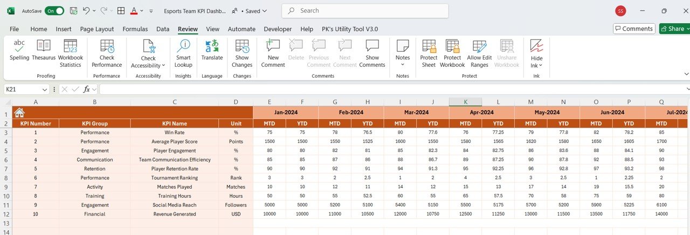Click the Save icon in title bar
690x235 pixels.
tap(73, 11)
